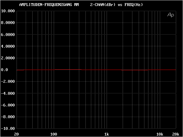Select the 10k frequency axis label

tap(160, 134)
